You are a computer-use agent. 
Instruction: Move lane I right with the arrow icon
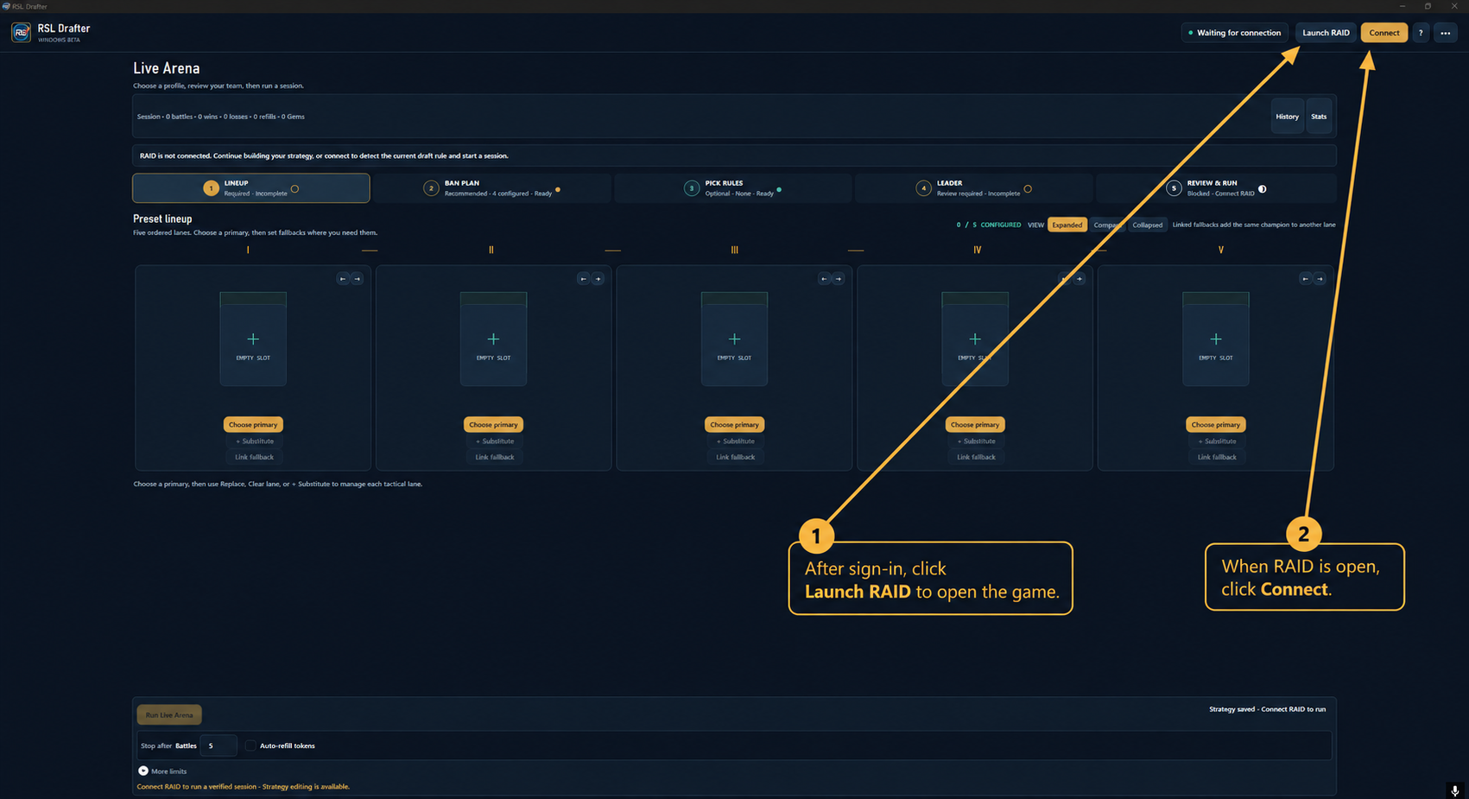pyautogui.click(x=357, y=279)
